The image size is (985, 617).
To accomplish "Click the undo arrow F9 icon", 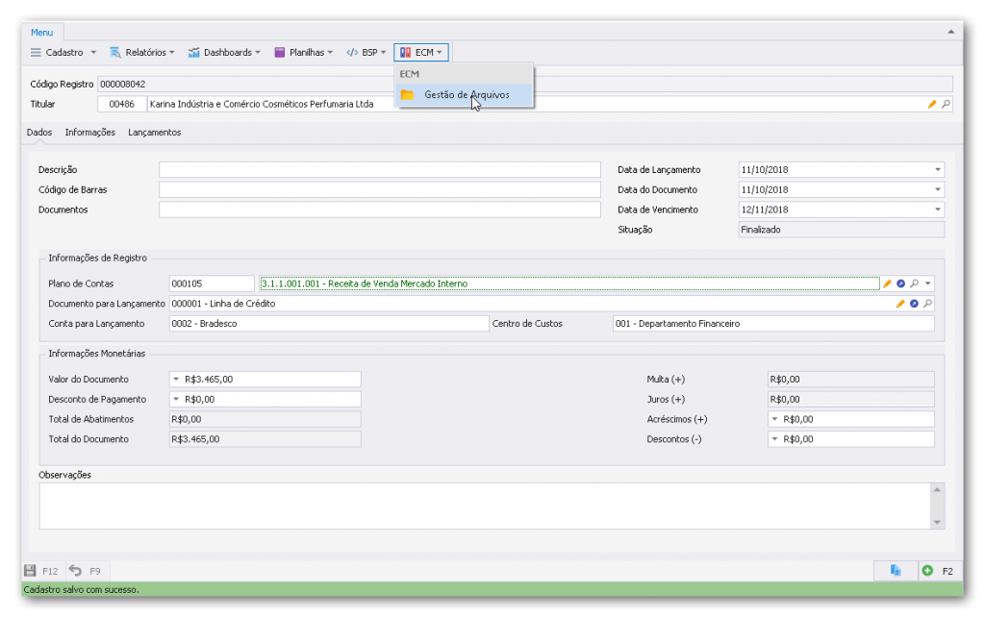I will pos(75,571).
